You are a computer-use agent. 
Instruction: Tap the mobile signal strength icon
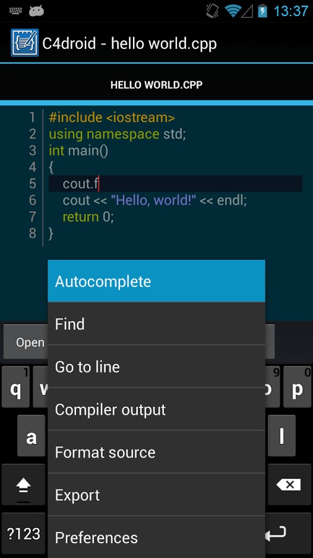pyautogui.click(x=247, y=12)
